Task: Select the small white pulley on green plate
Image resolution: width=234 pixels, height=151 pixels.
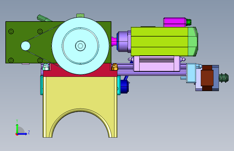Action: 26,46
